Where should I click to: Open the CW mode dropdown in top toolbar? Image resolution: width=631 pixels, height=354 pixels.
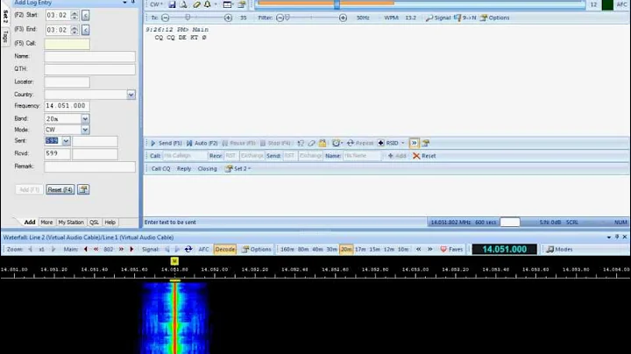pos(156,4)
